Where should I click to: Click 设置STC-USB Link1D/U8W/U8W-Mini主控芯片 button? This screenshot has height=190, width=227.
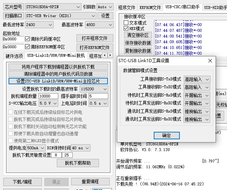point(58,81)
